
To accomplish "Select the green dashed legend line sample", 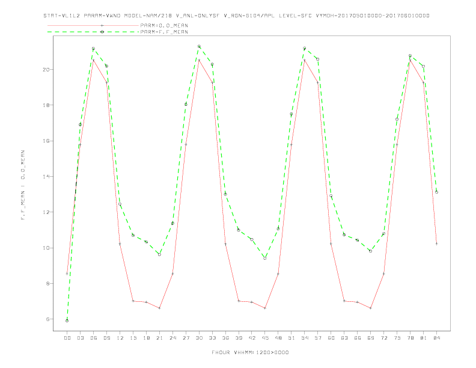I will pos(93,32).
